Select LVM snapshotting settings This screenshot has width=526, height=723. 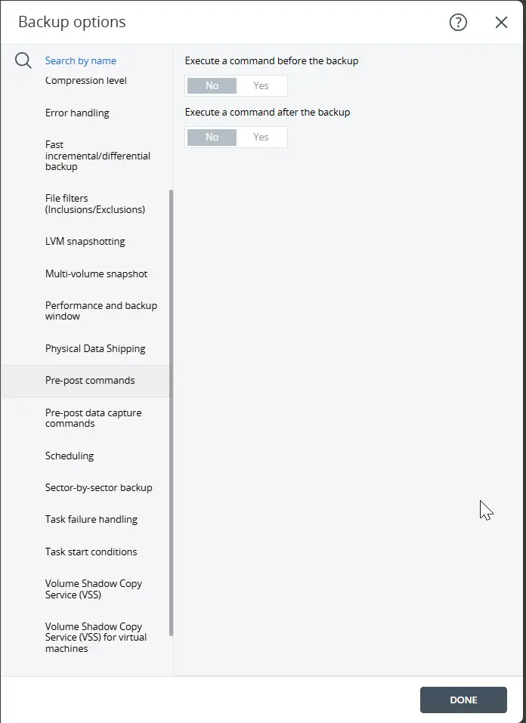pyautogui.click(x=85, y=241)
